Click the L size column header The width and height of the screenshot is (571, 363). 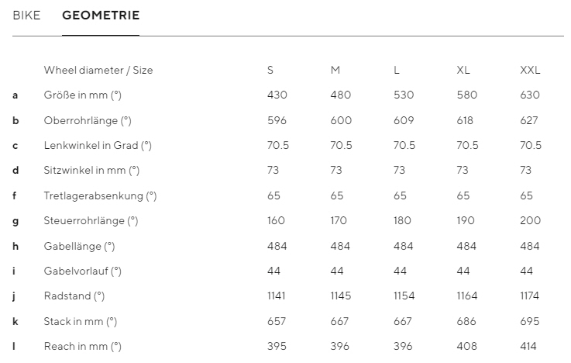(397, 70)
